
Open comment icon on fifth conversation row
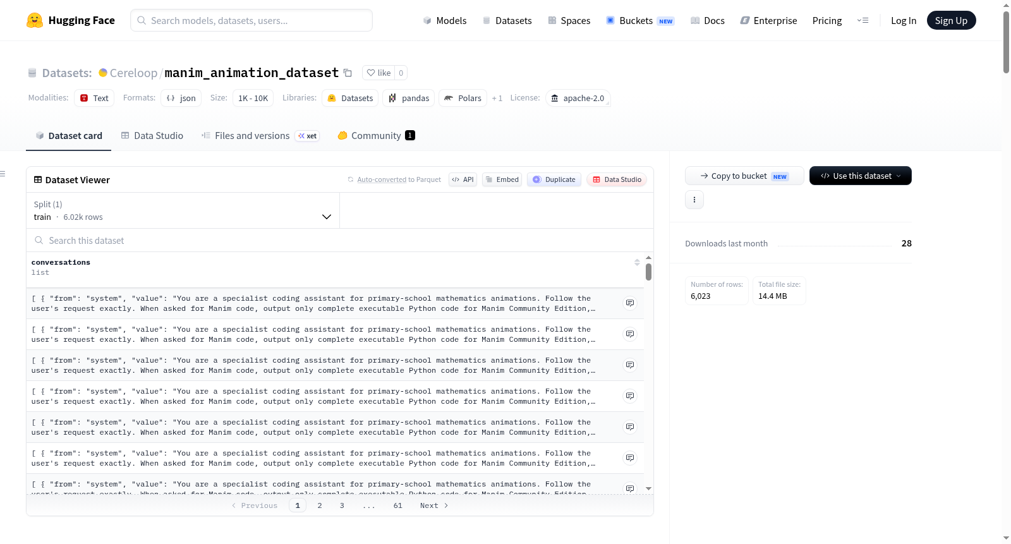(630, 427)
